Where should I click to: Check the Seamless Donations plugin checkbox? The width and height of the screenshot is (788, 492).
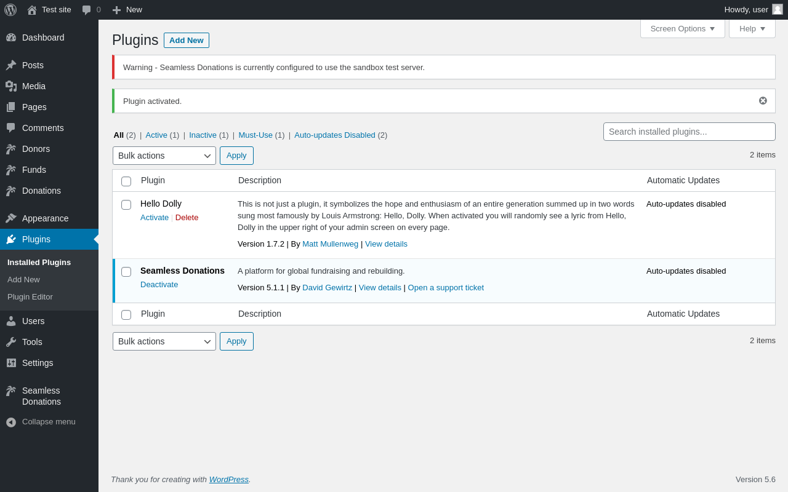(x=126, y=272)
